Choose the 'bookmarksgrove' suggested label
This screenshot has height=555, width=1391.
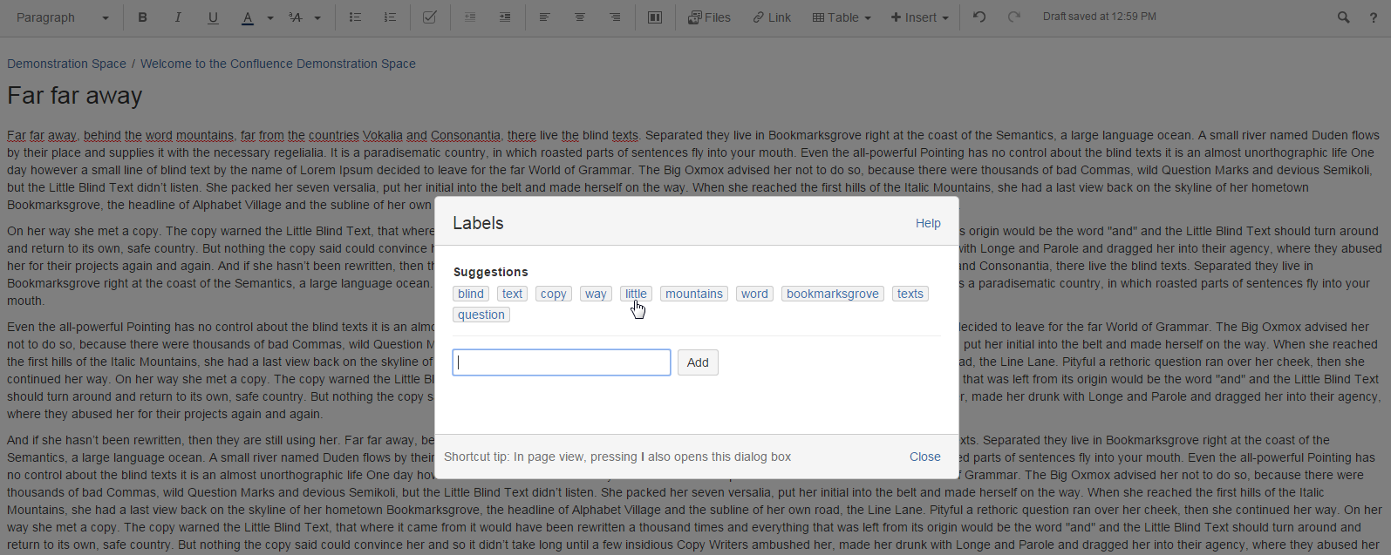click(832, 294)
